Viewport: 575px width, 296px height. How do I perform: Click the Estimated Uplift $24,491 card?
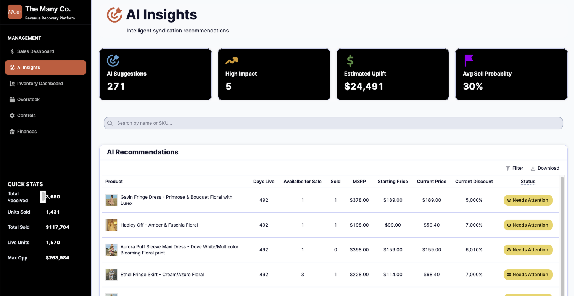(x=393, y=74)
